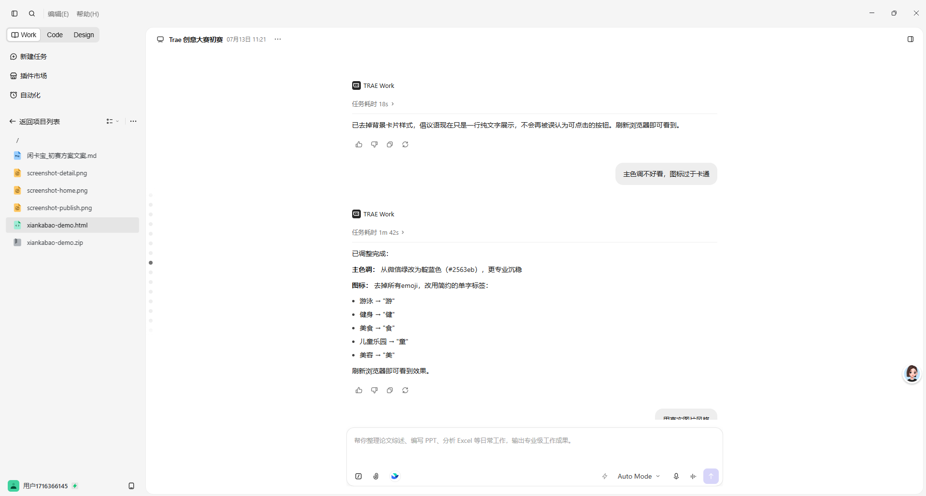Click the conversation timestamp 07月13日 11:21
Viewport: 926px width, 496px height.
click(246, 40)
